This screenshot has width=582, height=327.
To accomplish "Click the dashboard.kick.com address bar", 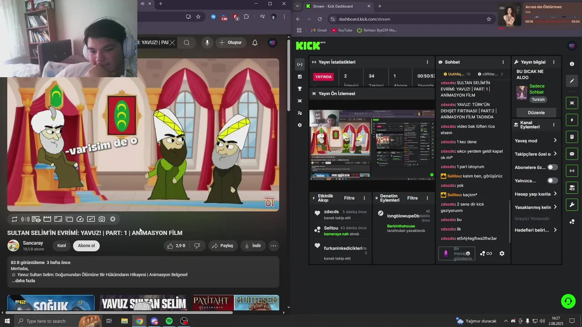I will pos(409,19).
